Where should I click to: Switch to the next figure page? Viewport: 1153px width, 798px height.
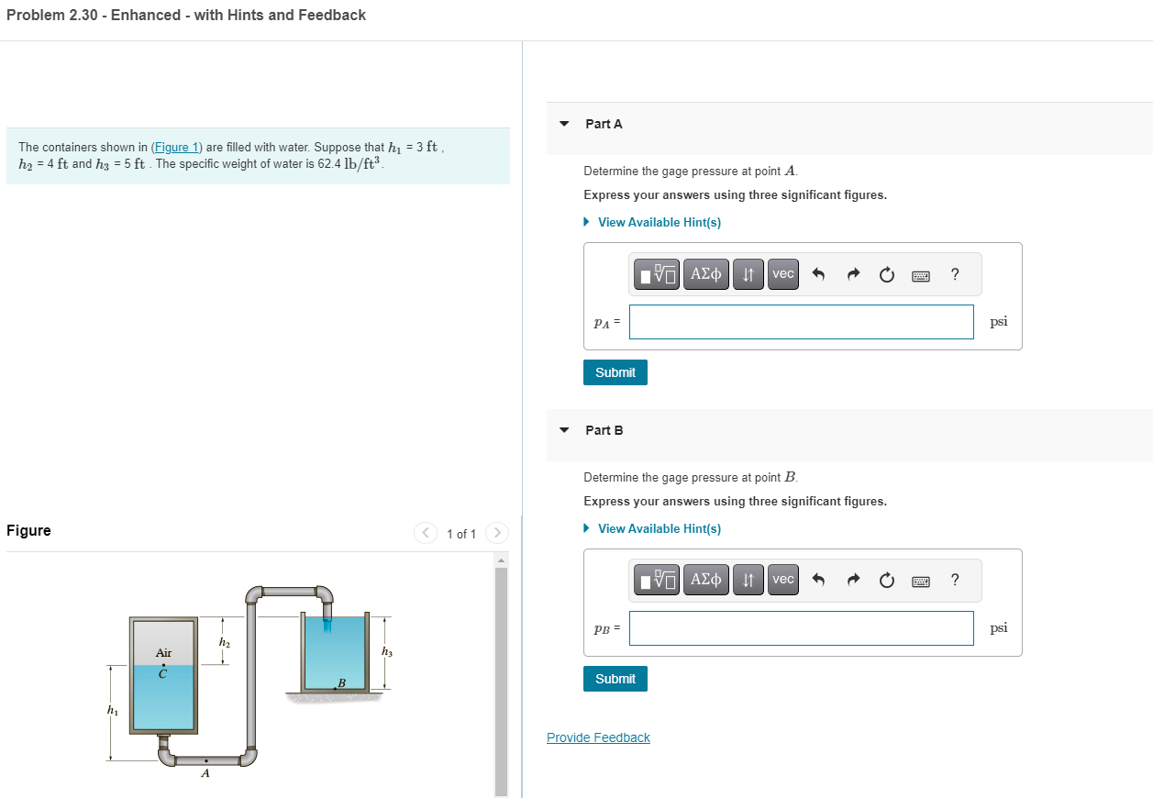tap(496, 533)
